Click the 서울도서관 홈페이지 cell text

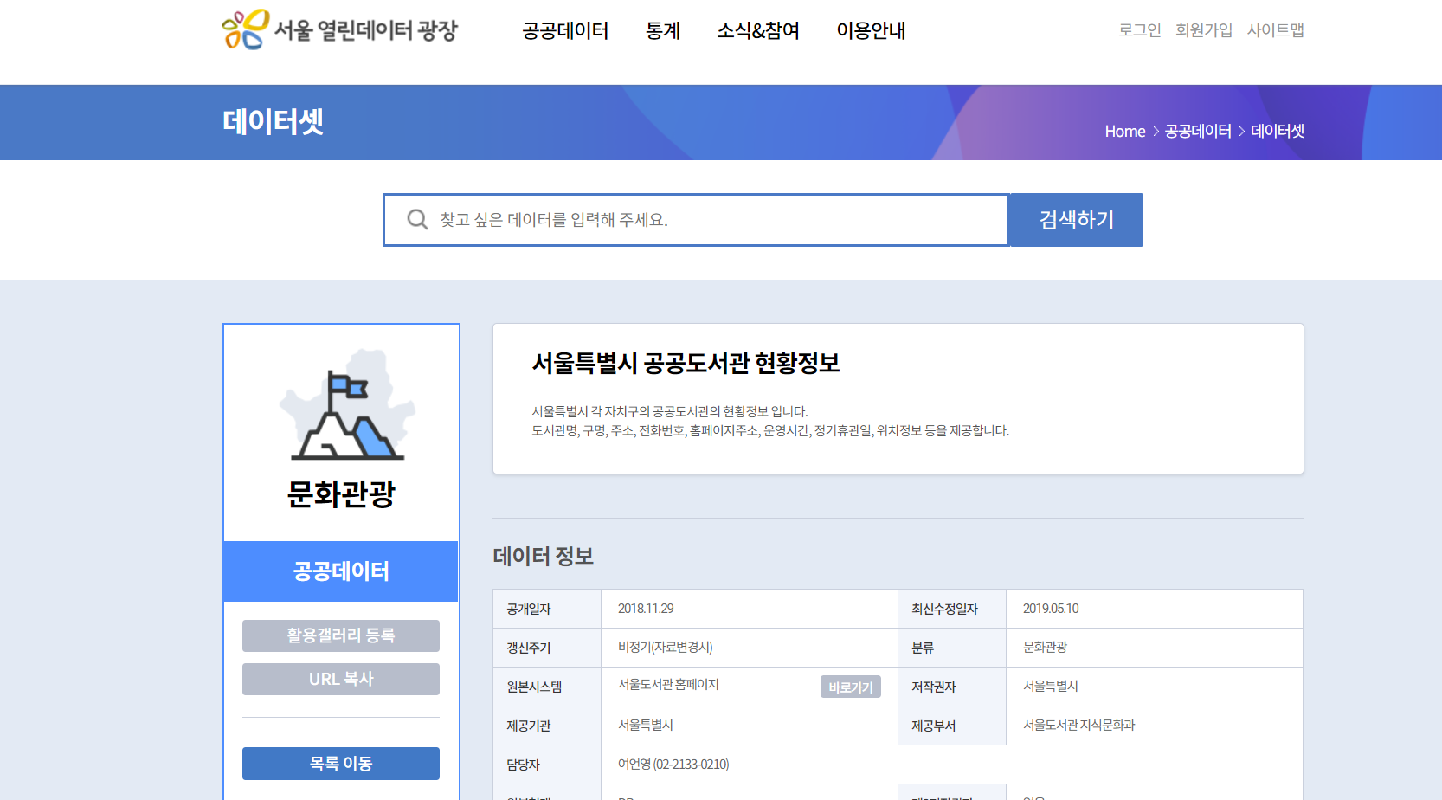pyautogui.click(x=668, y=685)
